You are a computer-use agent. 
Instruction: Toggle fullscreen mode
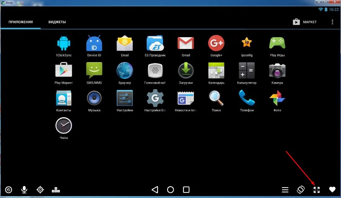[317, 190]
